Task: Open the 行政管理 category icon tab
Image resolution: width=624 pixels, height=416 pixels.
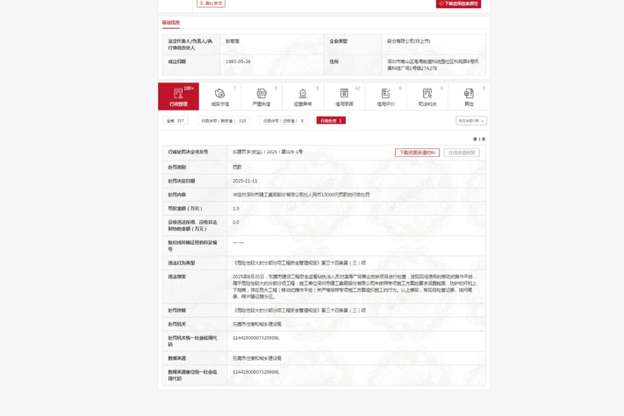Action: click(178, 95)
